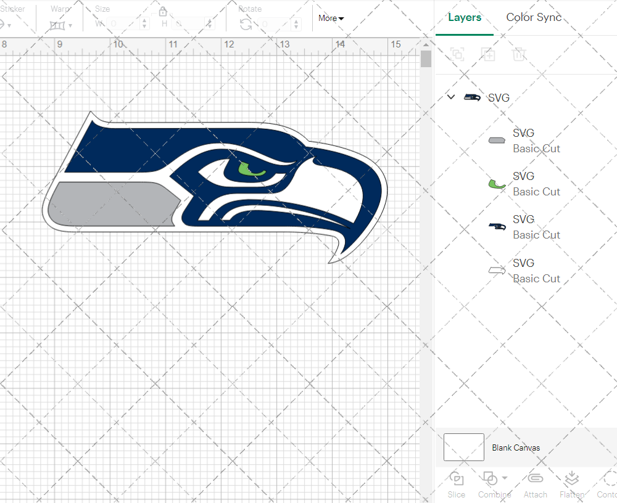617x503 pixels.
Task: Click the Basic Cut label of green layer
Action: pyautogui.click(x=536, y=192)
